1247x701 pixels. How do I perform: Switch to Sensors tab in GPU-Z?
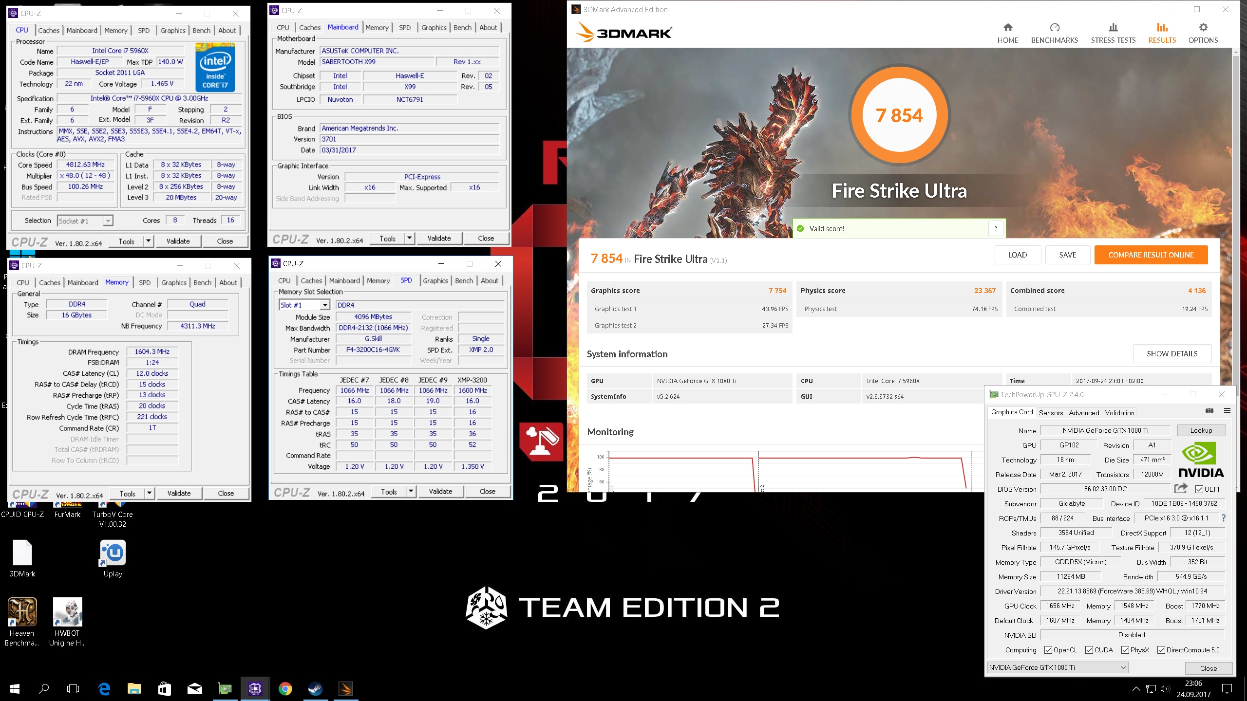[x=1051, y=413]
